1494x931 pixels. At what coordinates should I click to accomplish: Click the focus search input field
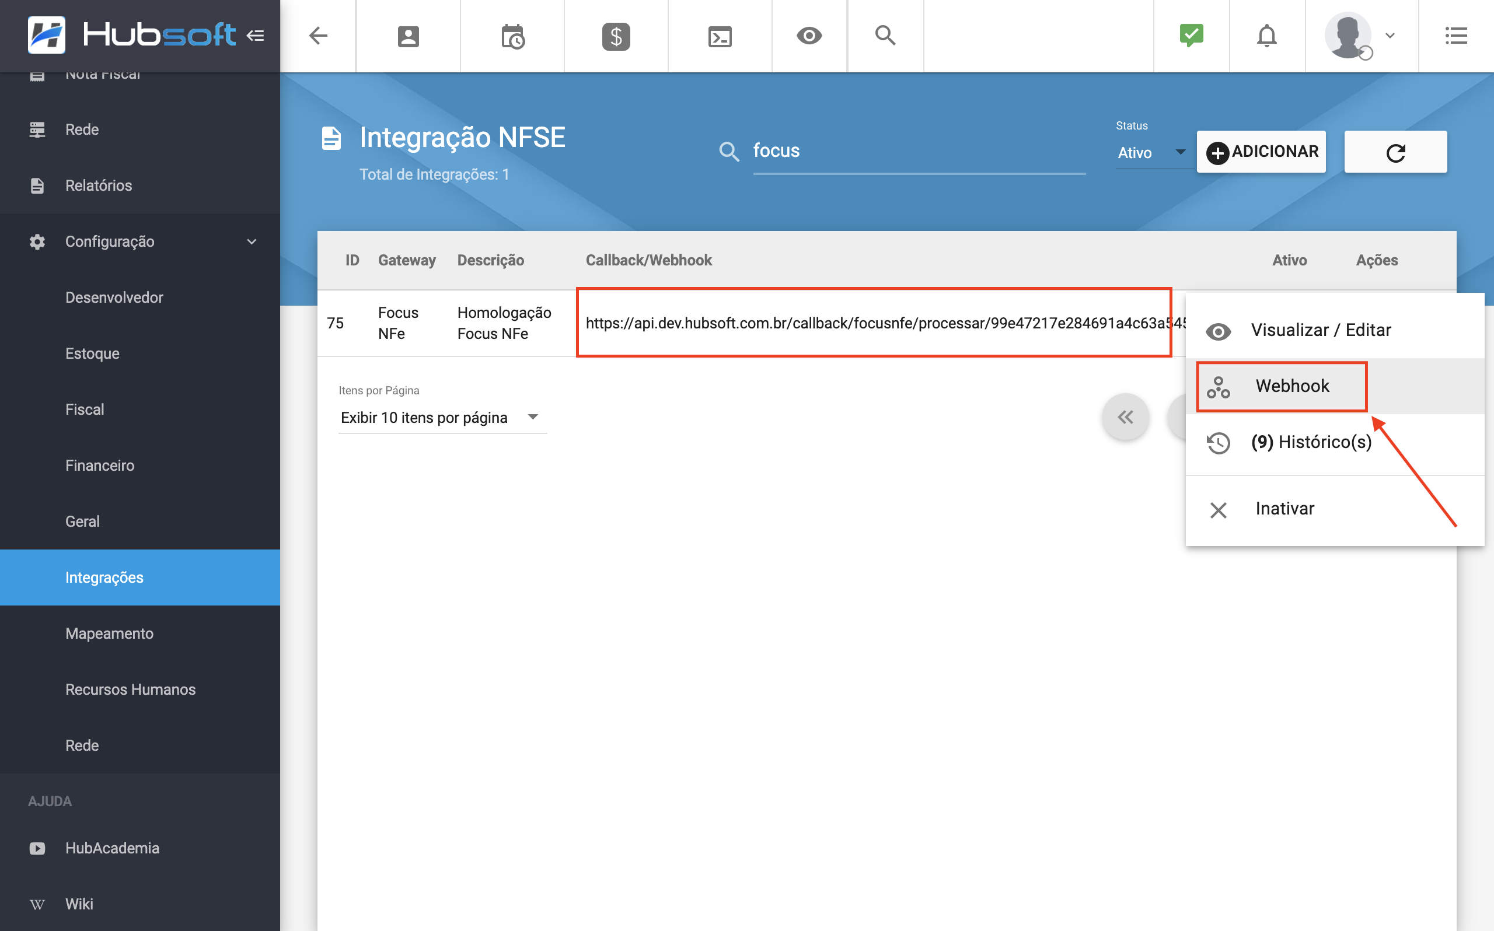click(917, 151)
